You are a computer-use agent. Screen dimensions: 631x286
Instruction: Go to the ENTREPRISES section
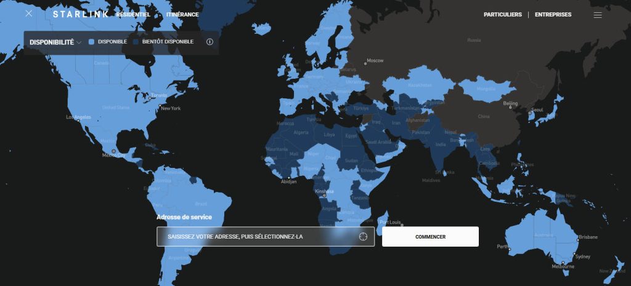(x=553, y=14)
